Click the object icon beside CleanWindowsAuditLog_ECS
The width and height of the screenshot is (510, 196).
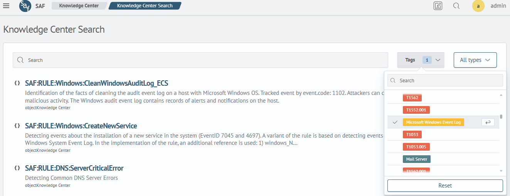(x=17, y=83)
